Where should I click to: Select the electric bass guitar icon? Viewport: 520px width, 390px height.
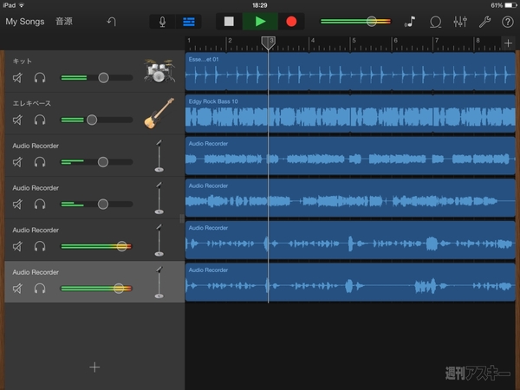pyautogui.click(x=157, y=114)
